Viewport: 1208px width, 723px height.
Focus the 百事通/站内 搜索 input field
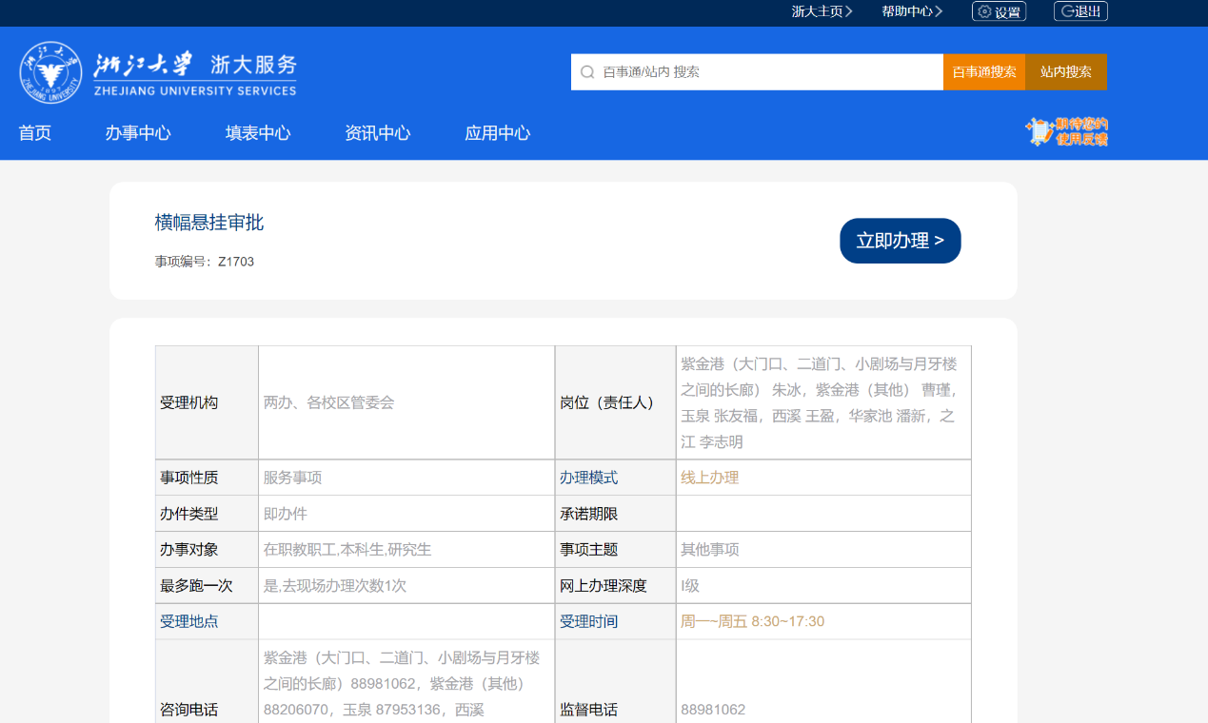757,72
